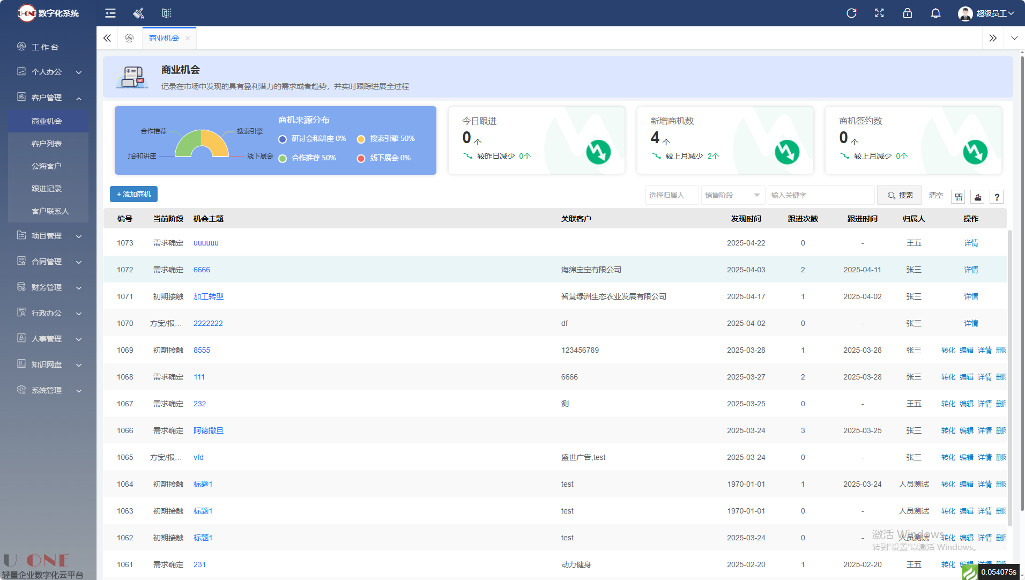The height and width of the screenshot is (580, 1025).
Task: Click the 个人办公 calendar icon
Action: (x=21, y=71)
